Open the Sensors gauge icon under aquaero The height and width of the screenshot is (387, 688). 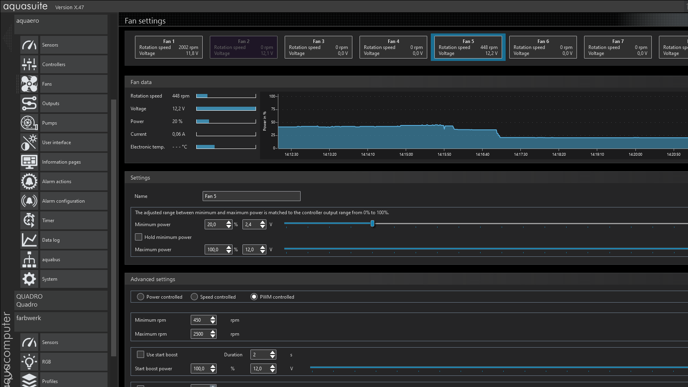(x=29, y=45)
